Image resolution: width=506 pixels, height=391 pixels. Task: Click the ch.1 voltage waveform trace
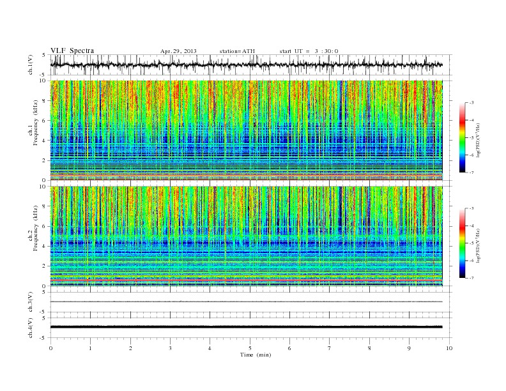pos(246,65)
